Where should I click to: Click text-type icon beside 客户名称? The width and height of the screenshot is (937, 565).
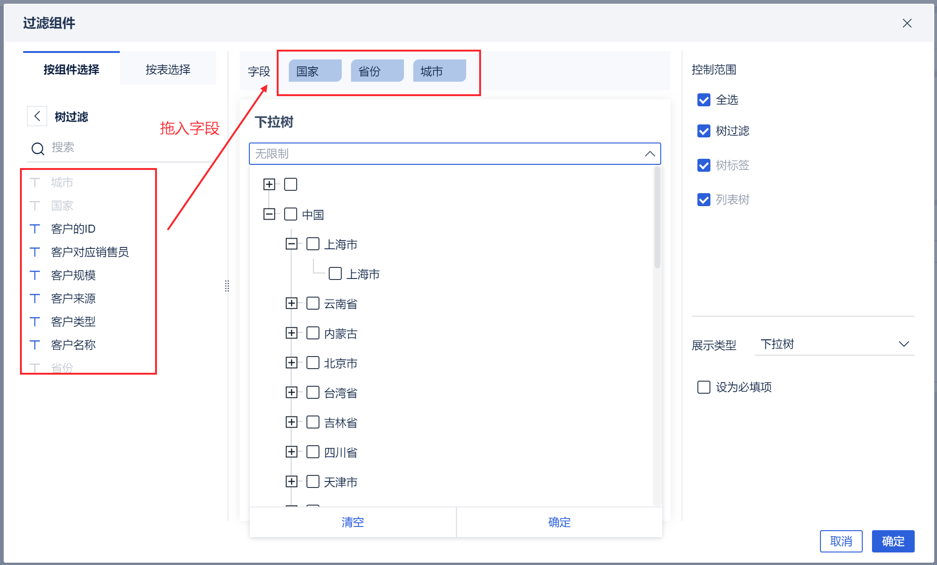(35, 344)
